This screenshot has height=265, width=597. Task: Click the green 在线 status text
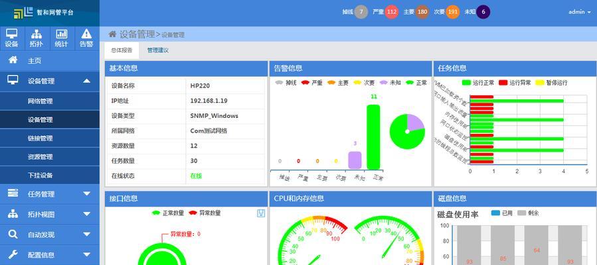[x=196, y=176]
